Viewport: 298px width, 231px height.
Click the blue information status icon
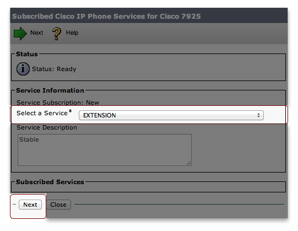pos(23,69)
